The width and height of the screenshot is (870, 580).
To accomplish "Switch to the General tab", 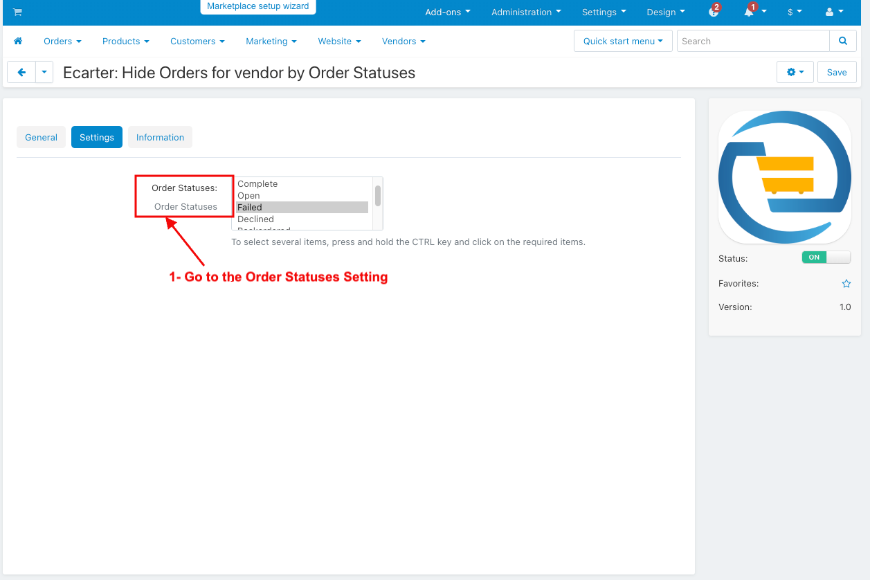I will [x=41, y=137].
